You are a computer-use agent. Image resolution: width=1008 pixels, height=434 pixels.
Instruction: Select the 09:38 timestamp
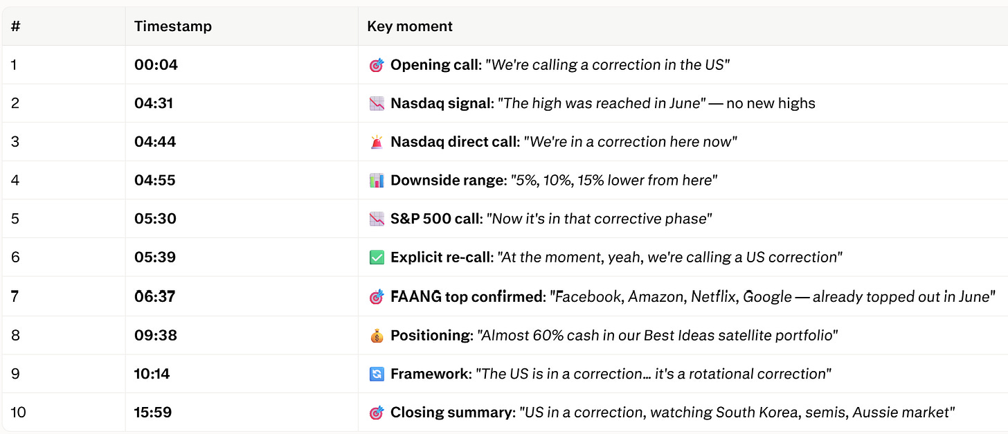pyautogui.click(x=156, y=336)
